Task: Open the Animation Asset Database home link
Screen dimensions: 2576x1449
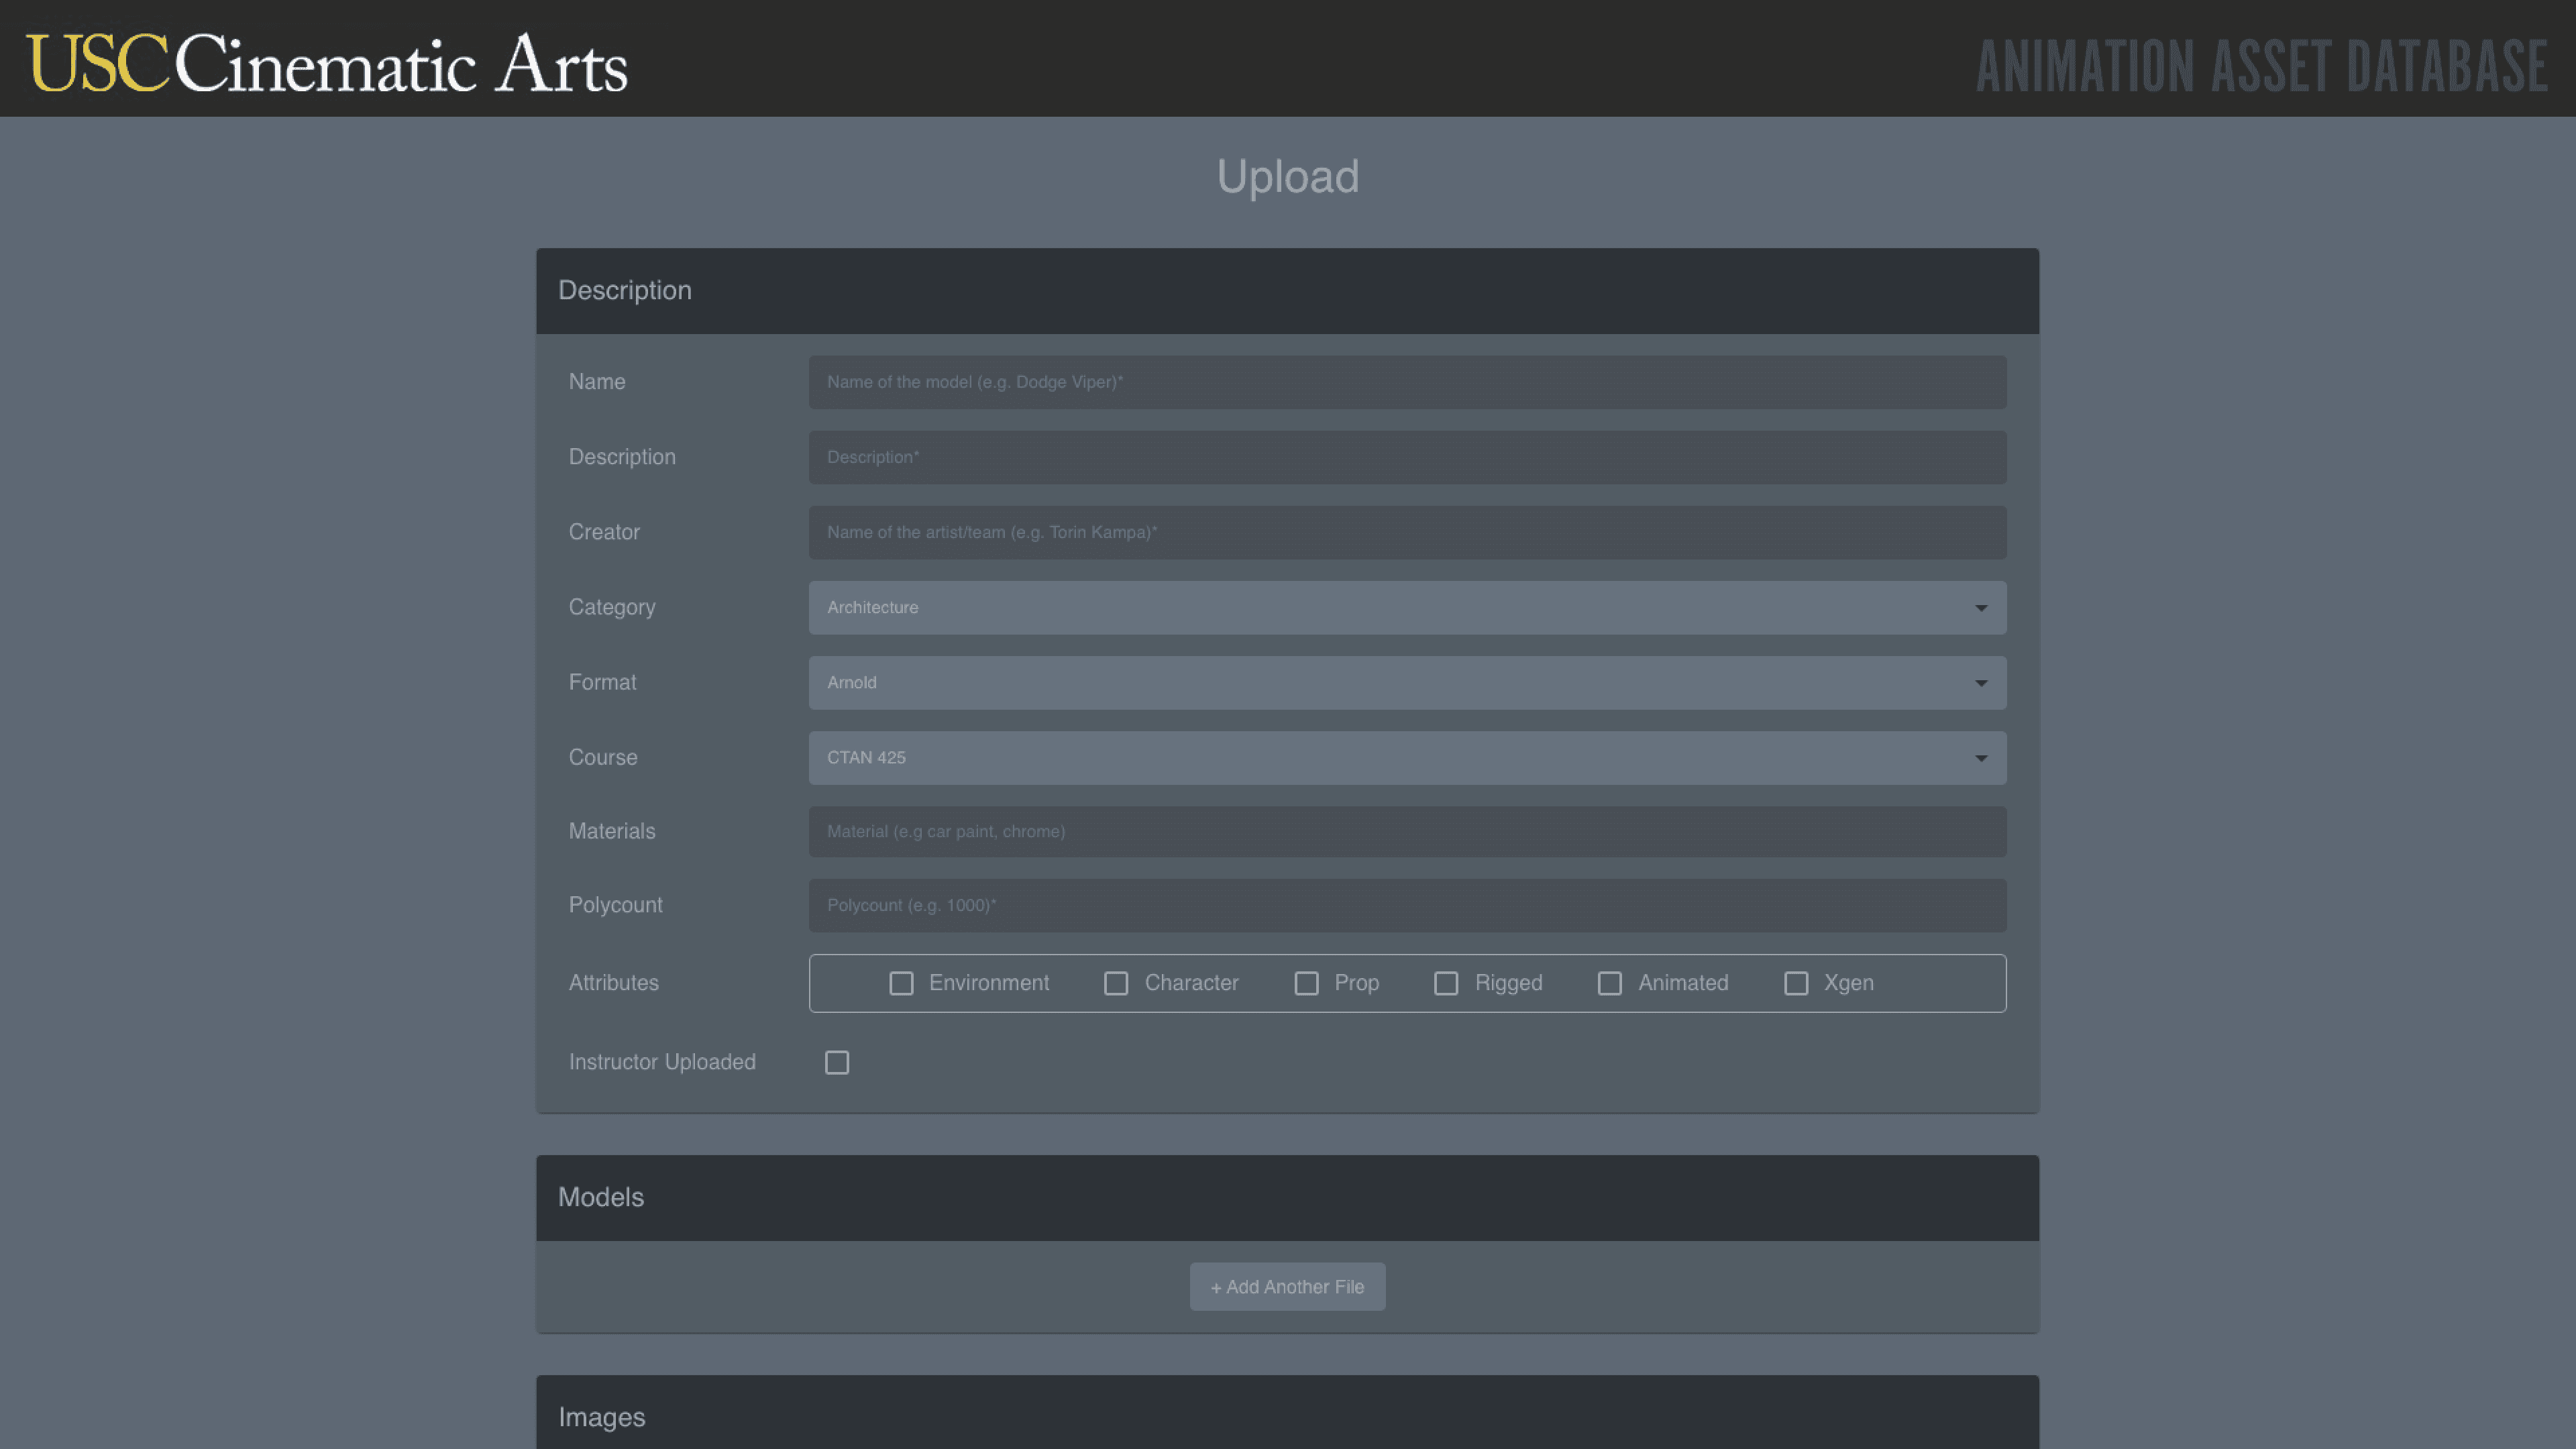Action: (x=2262, y=66)
